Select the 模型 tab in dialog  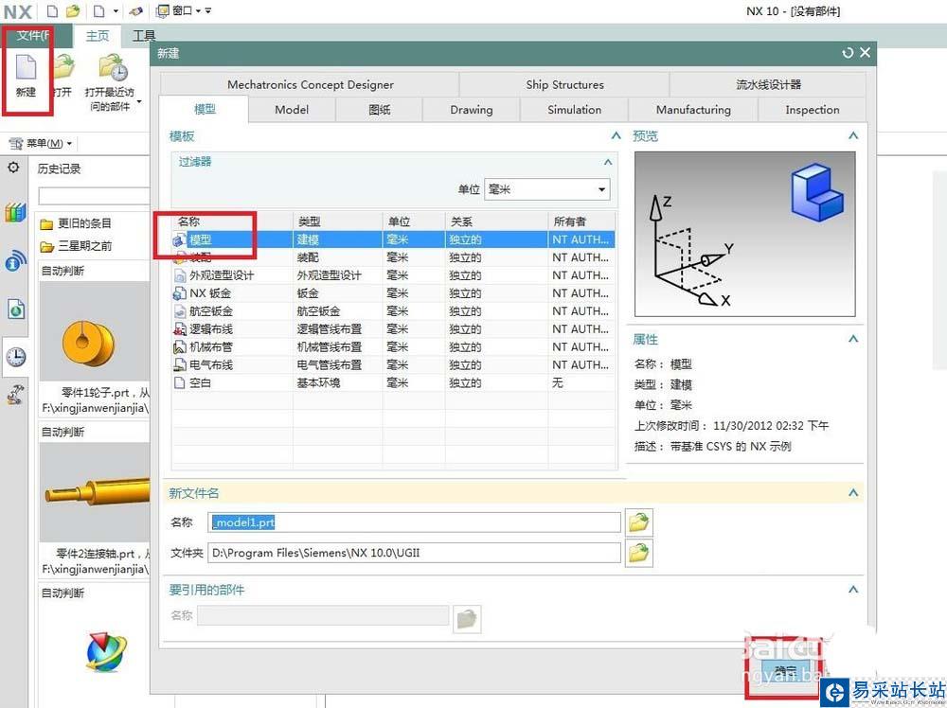coord(205,109)
